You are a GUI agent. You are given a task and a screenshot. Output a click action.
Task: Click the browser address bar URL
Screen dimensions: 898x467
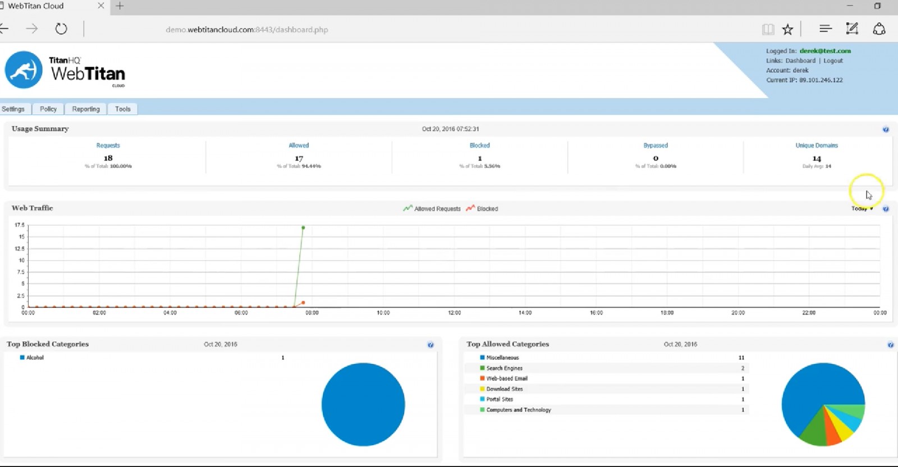click(247, 30)
